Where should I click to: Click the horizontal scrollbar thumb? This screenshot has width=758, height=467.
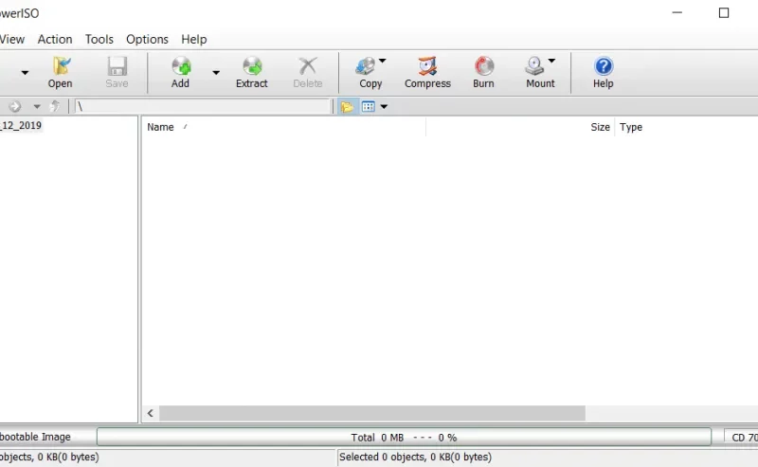[372, 413]
